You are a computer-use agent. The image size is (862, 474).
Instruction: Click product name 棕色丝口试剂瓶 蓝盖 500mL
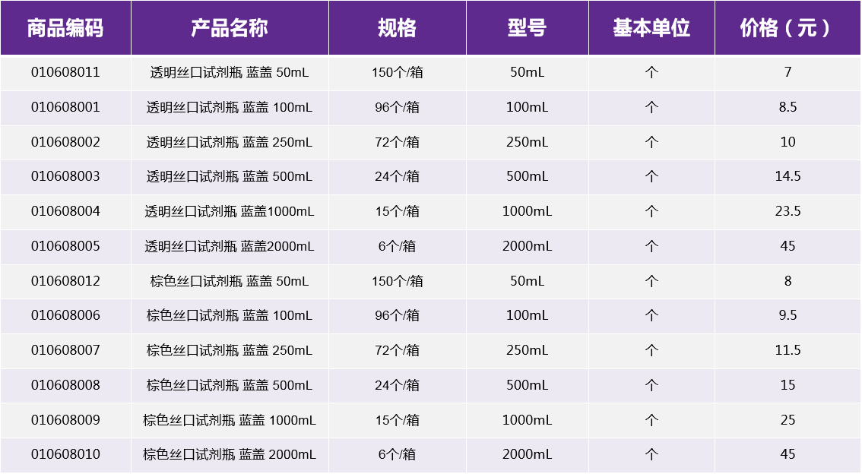click(230, 385)
